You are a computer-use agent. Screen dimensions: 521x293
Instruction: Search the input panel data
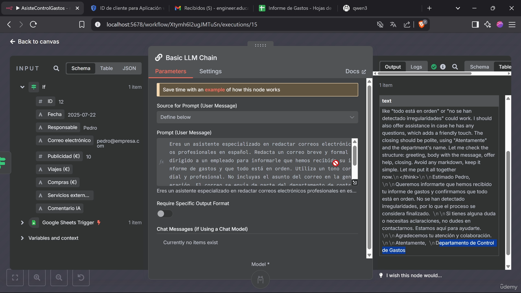pos(57,68)
